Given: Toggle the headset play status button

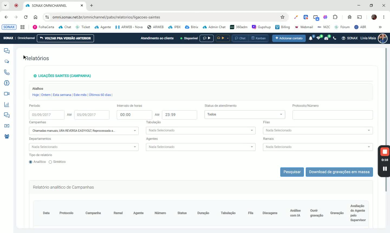Looking at the screenshot, I should 221,38.
